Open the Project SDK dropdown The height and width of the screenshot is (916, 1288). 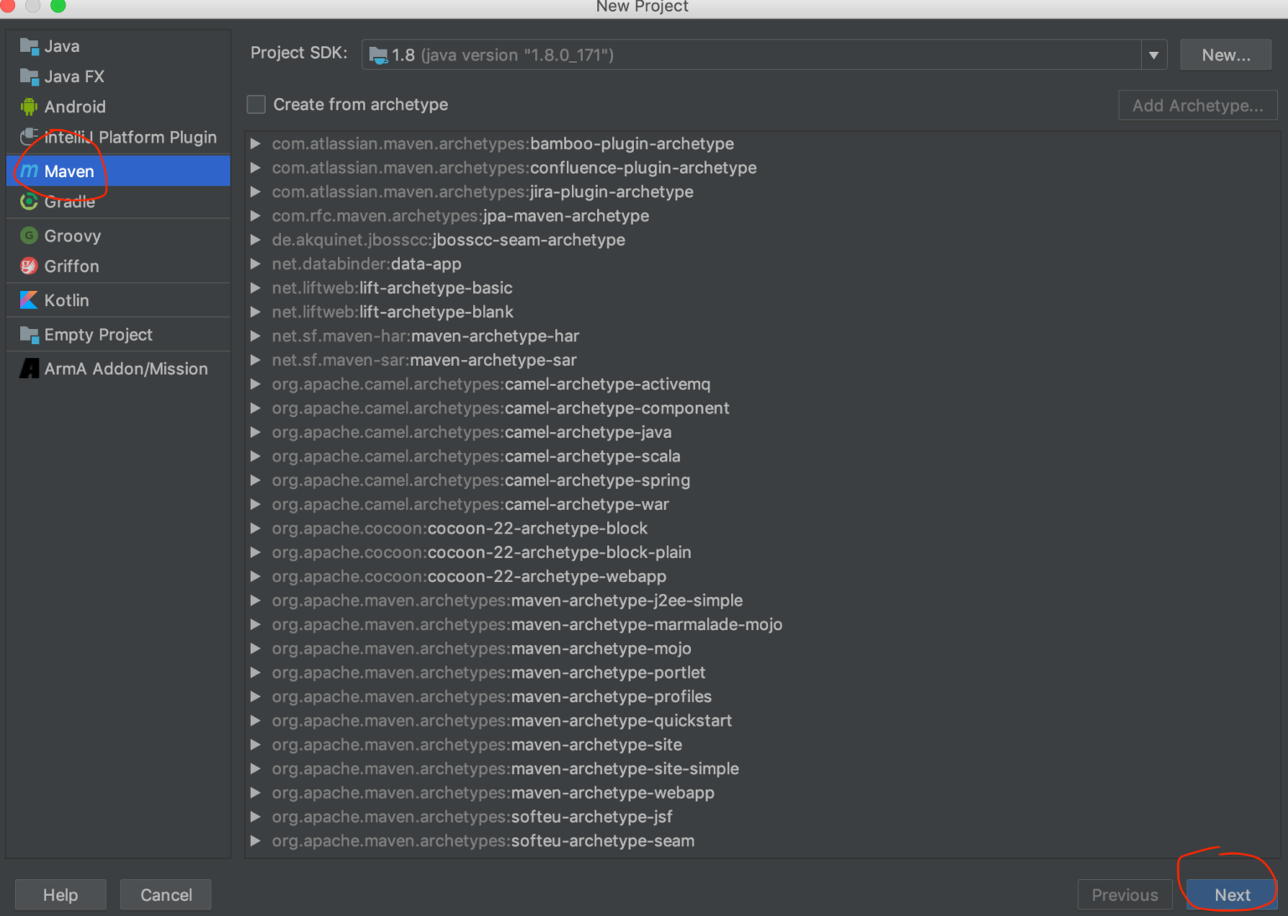(x=1155, y=55)
